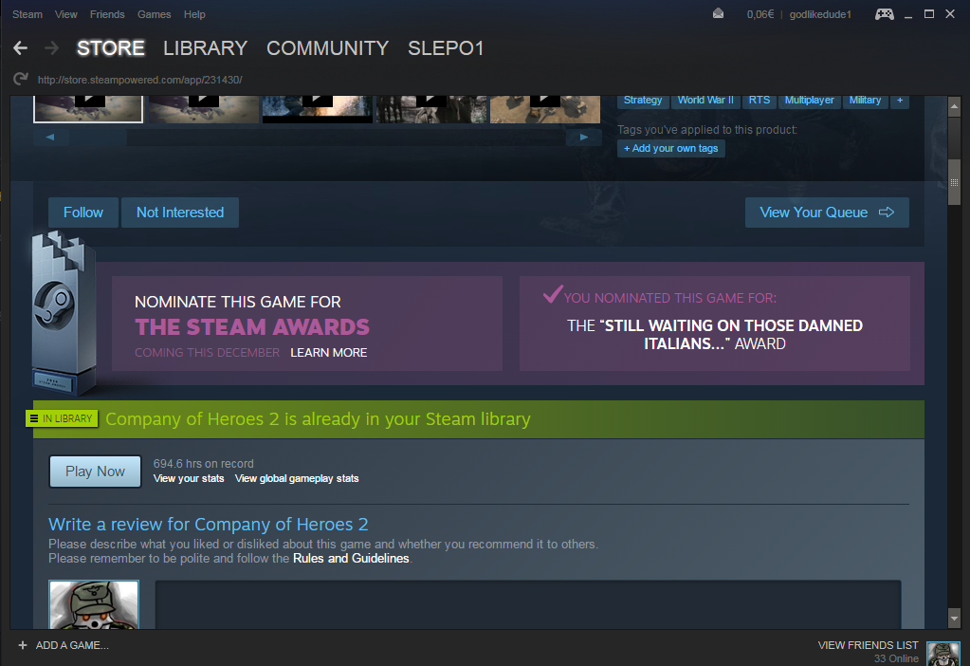Screen dimensions: 970x666
Task: Click Add your own tags
Action: coord(671,149)
